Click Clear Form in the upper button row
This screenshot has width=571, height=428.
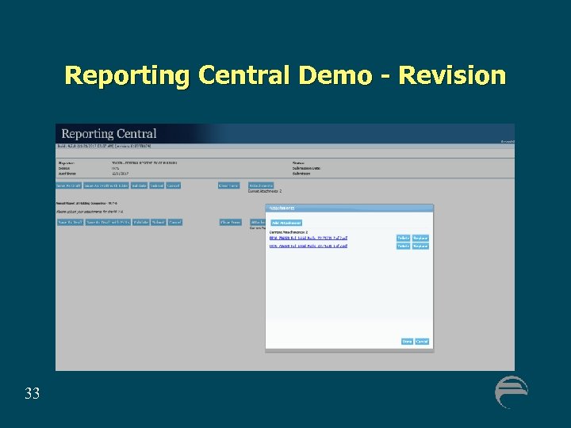(228, 185)
